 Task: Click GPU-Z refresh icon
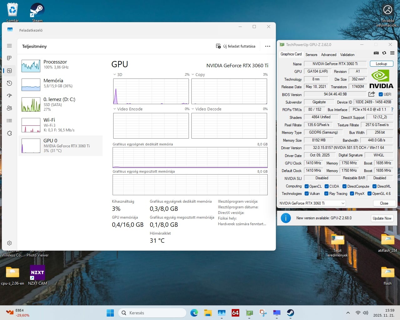(384, 53)
